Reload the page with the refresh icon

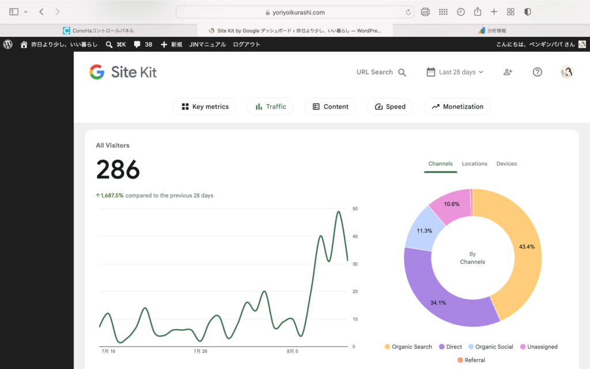(409, 12)
